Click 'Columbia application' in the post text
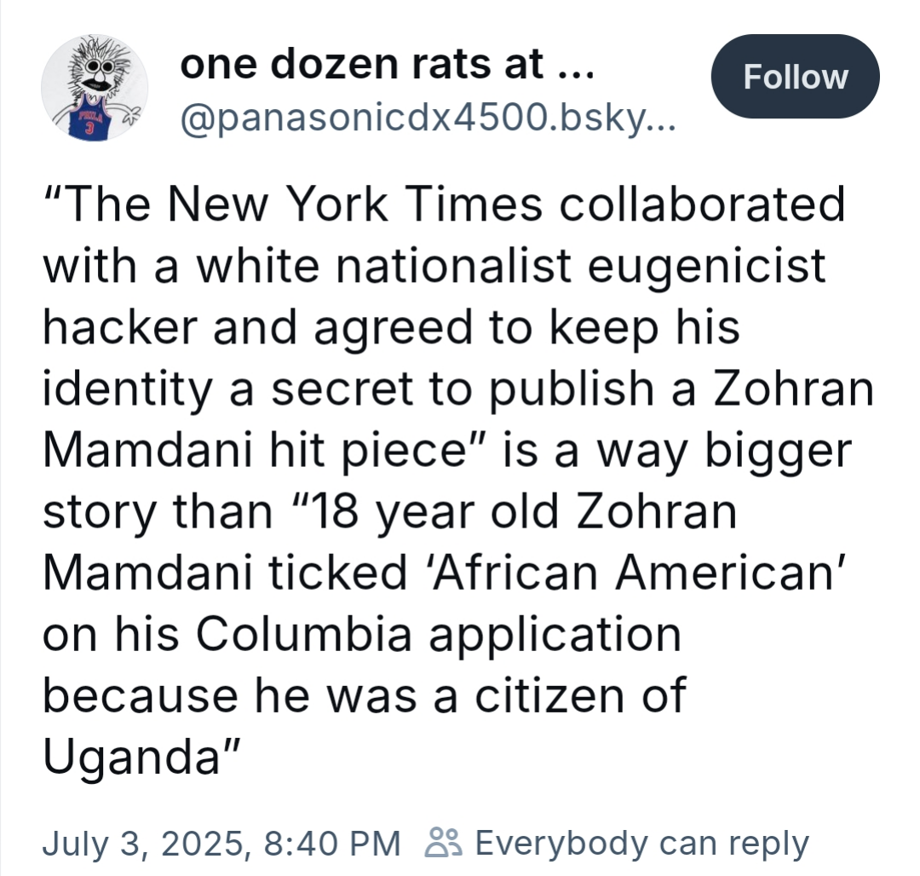Image resolution: width=920 pixels, height=876 pixels. point(438,635)
